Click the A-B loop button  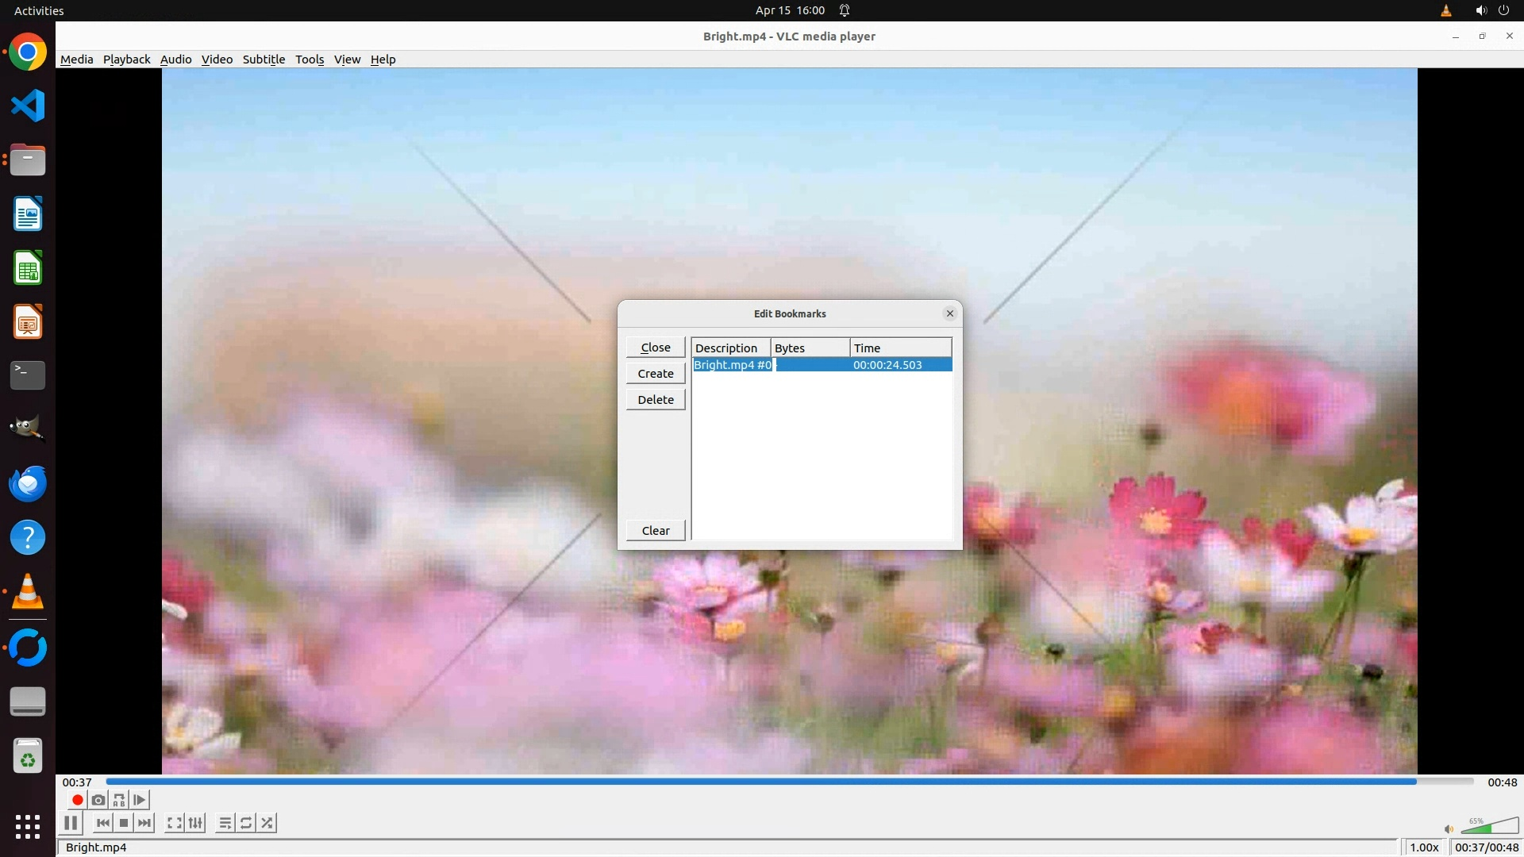(x=119, y=800)
